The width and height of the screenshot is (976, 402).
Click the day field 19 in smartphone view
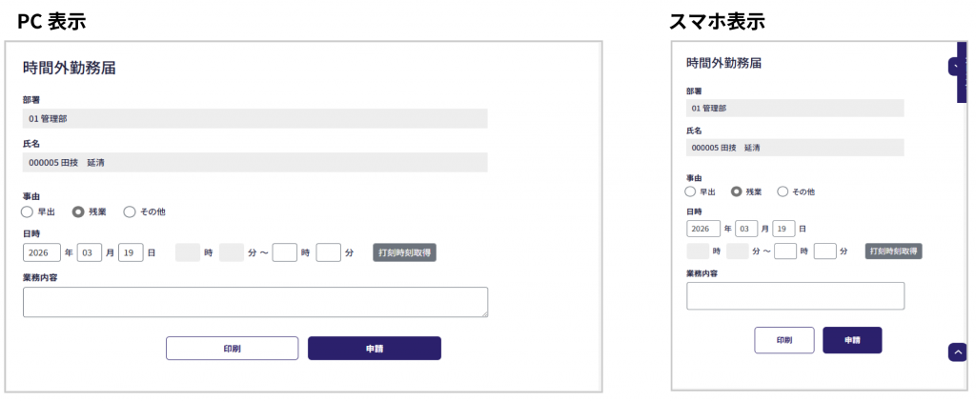[x=783, y=229]
